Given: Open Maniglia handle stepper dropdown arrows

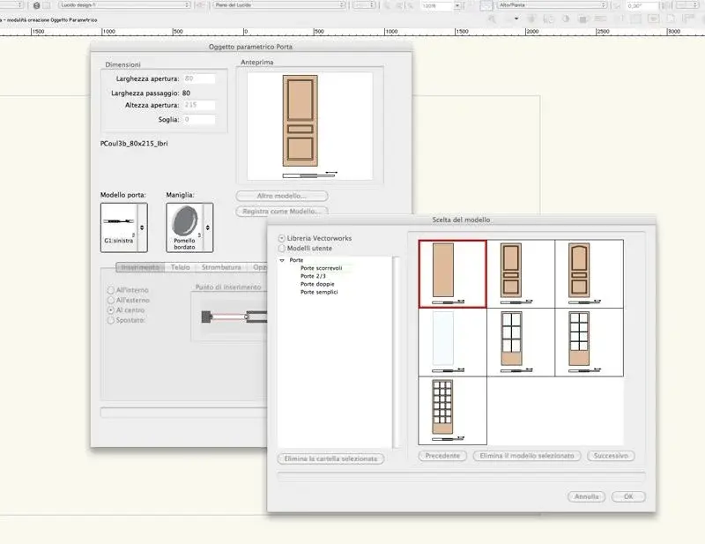Looking at the screenshot, I should pos(208,227).
